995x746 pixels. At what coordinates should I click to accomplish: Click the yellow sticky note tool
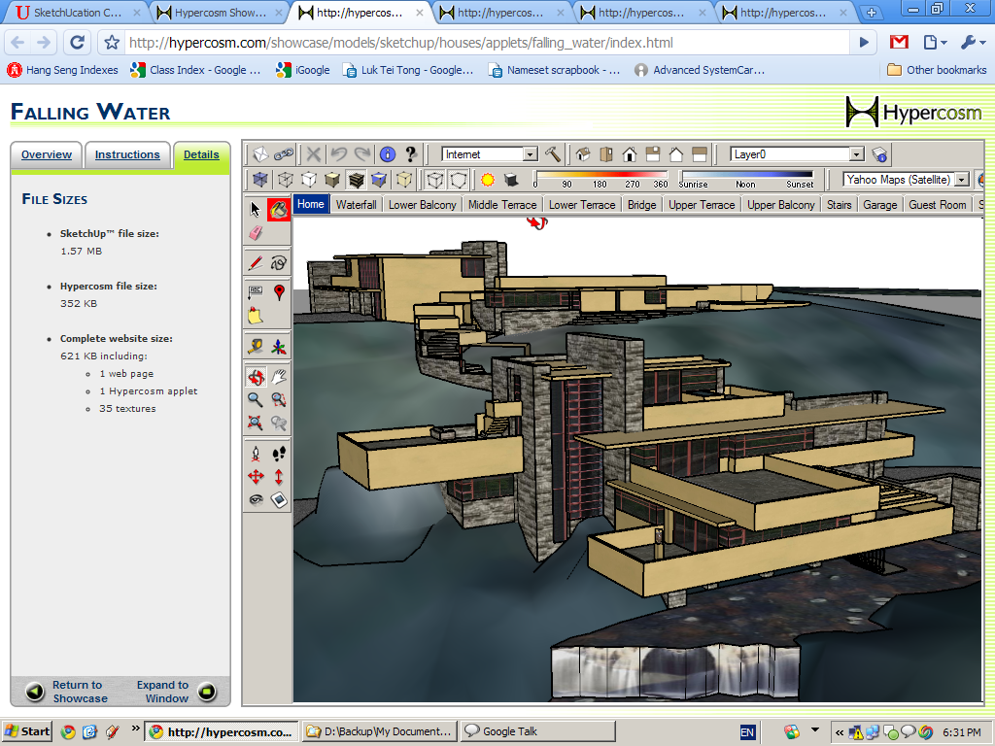256,315
